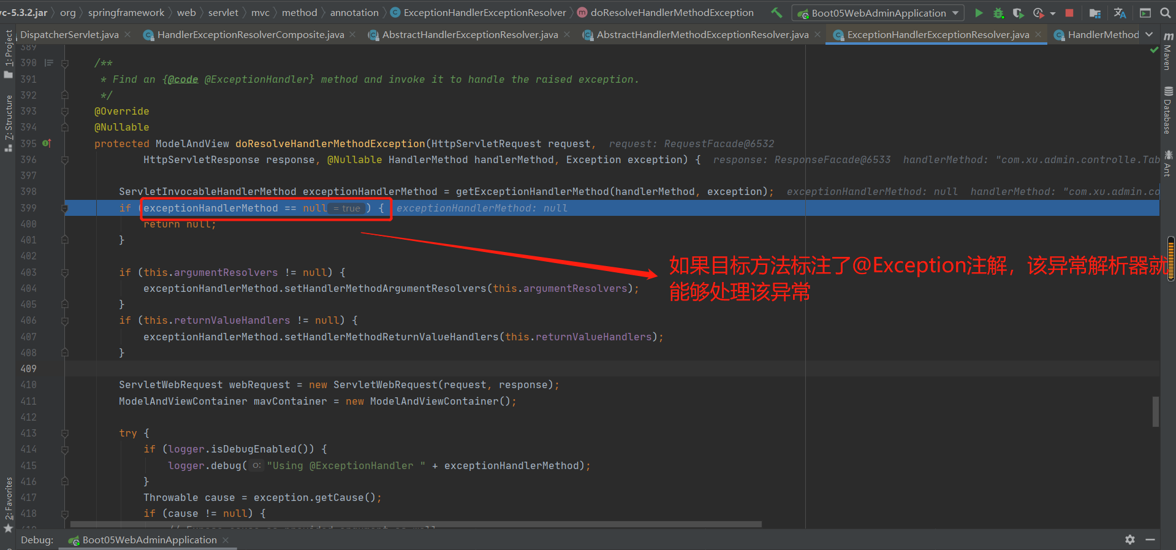Open the Maven tool window

[x=1168, y=51]
